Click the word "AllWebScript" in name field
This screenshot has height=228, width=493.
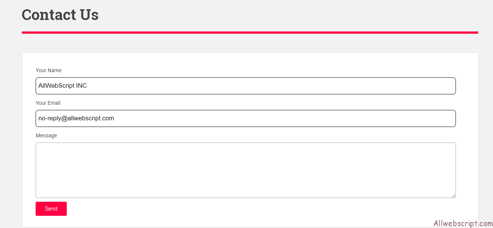click(x=56, y=86)
